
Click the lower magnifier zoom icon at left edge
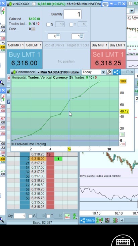(2, 220)
